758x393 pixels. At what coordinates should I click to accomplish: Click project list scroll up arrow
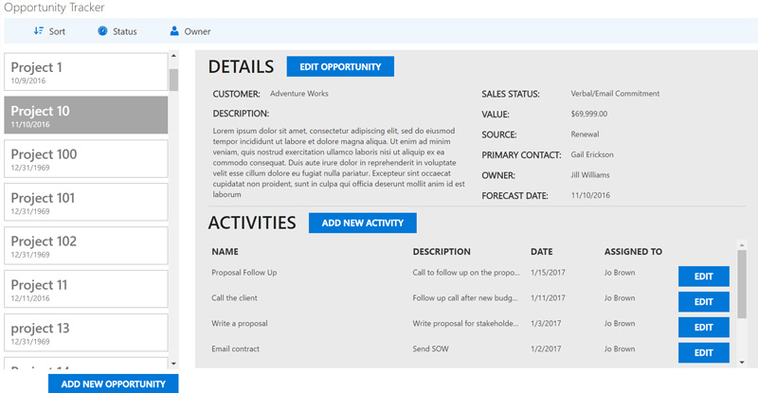tap(173, 56)
